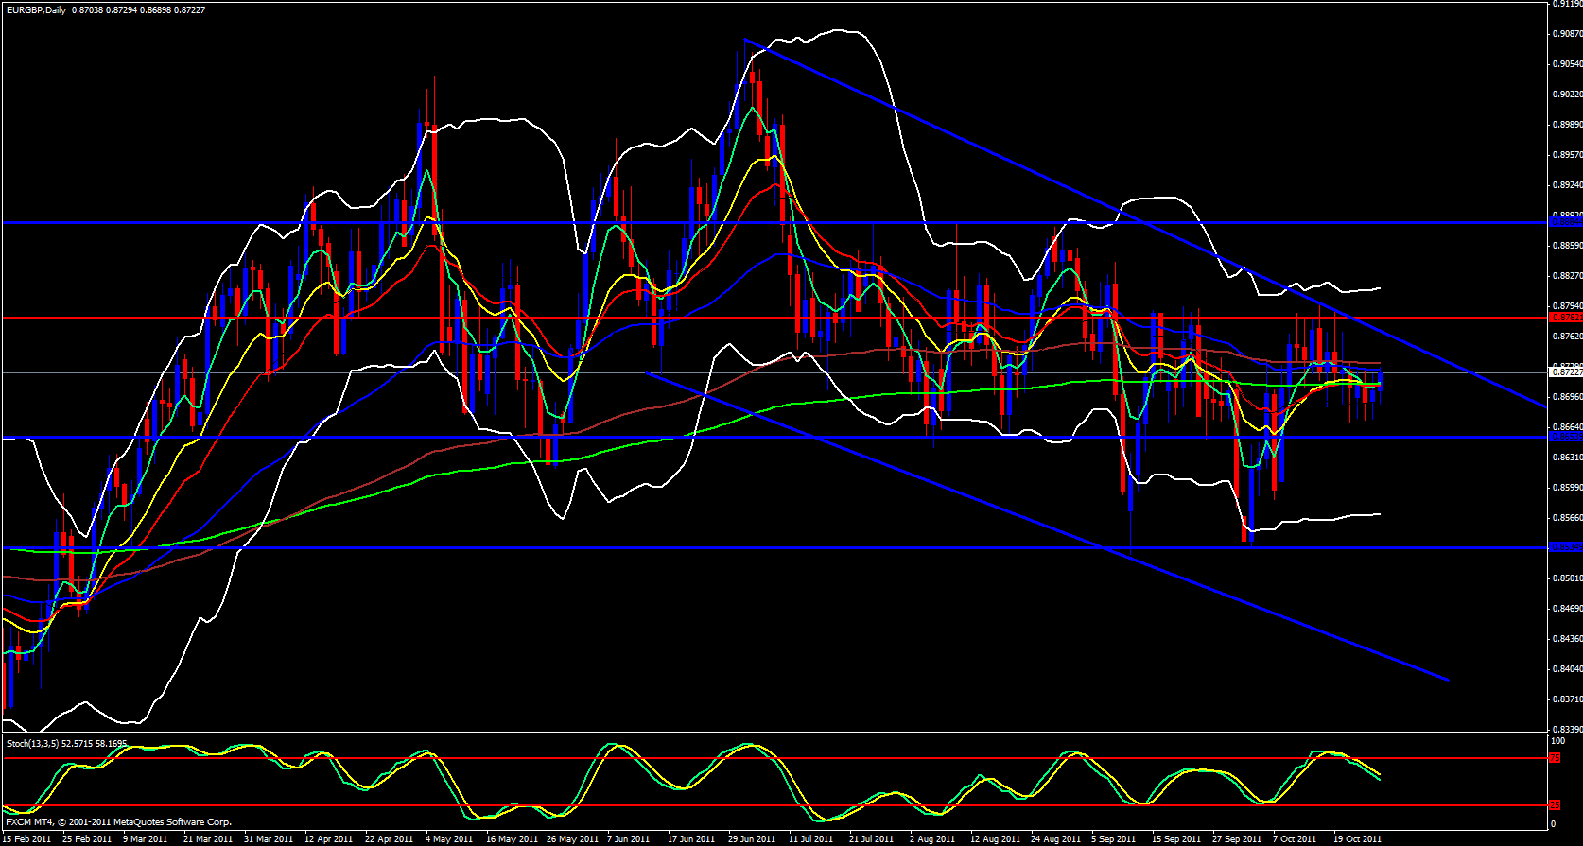This screenshot has height=846, width=1583.
Task: Click the 0.88270 price axis label
Action: (x=1567, y=276)
